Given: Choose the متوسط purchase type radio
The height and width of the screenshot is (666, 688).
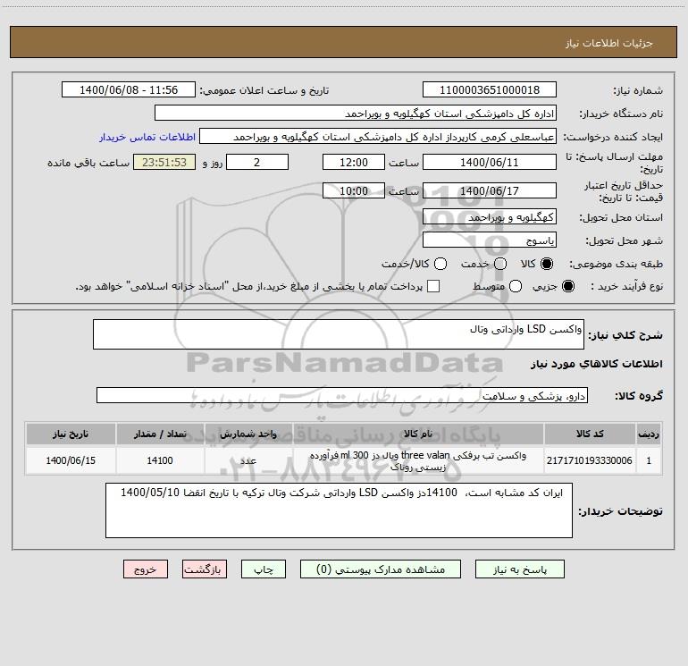Looking at the screenshot, I should pos(516,286).
